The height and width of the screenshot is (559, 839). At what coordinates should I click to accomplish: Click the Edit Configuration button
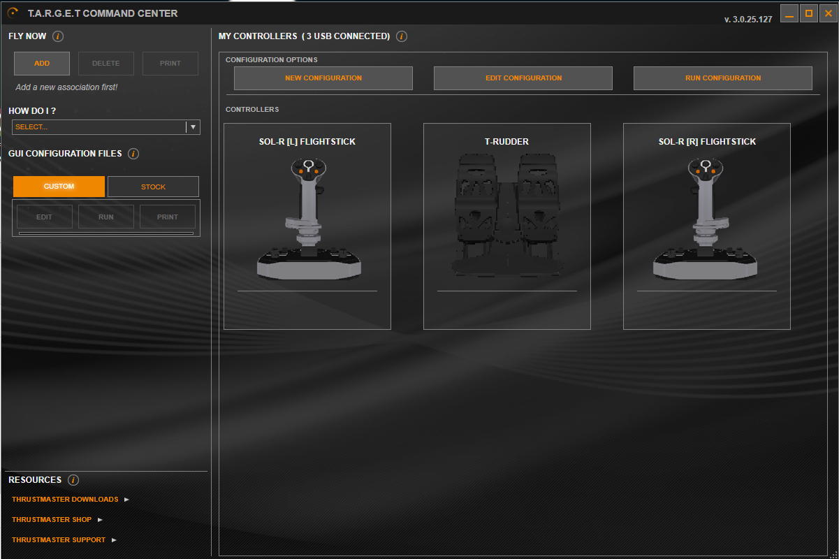tap(523, 78)
